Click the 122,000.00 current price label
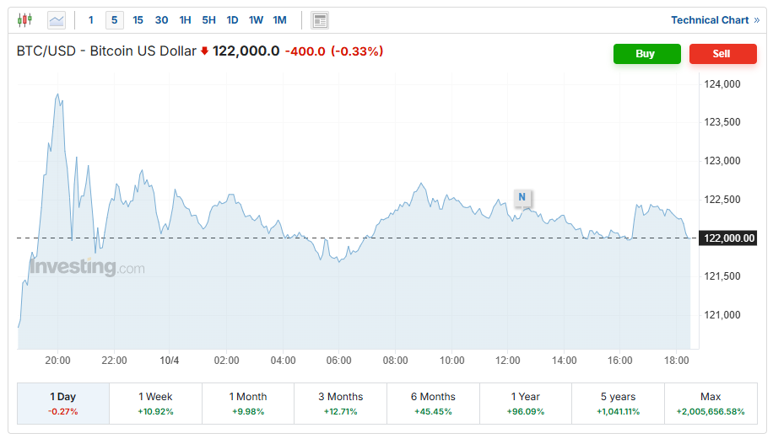This screenshot has height=444, width=773. [729, 238]
